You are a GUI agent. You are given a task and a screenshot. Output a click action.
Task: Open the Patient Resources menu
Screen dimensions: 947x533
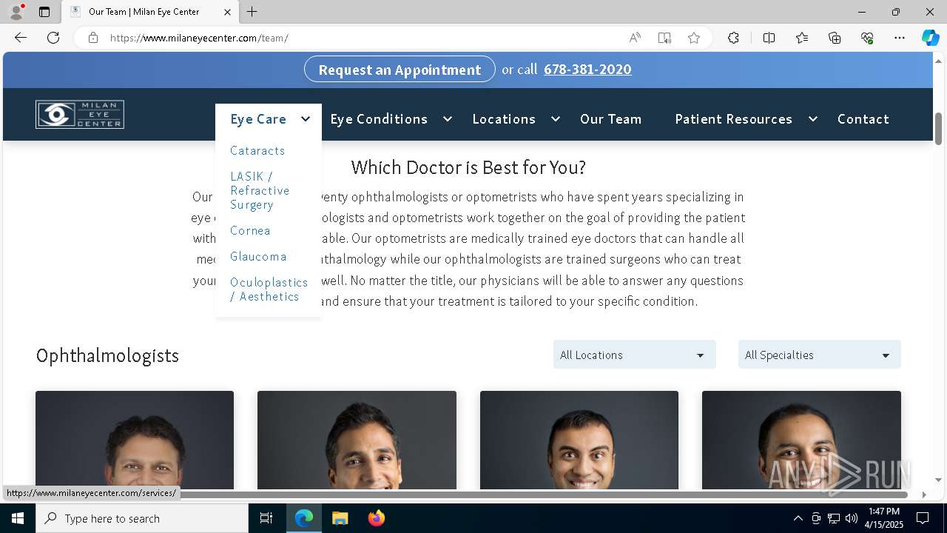733,118
